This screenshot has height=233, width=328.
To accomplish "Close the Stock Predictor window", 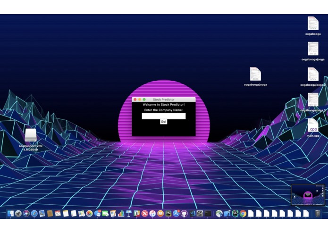I will click(135, 100).
